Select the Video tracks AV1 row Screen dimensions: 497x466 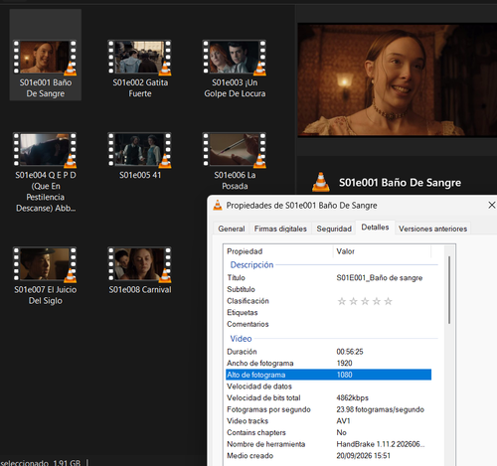click(328, 421)
